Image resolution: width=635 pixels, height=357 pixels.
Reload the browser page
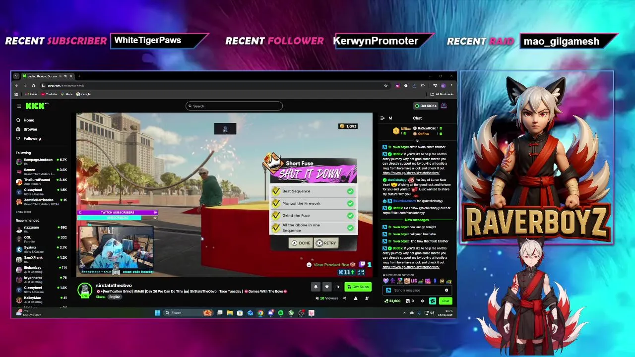tap(33, 86)
